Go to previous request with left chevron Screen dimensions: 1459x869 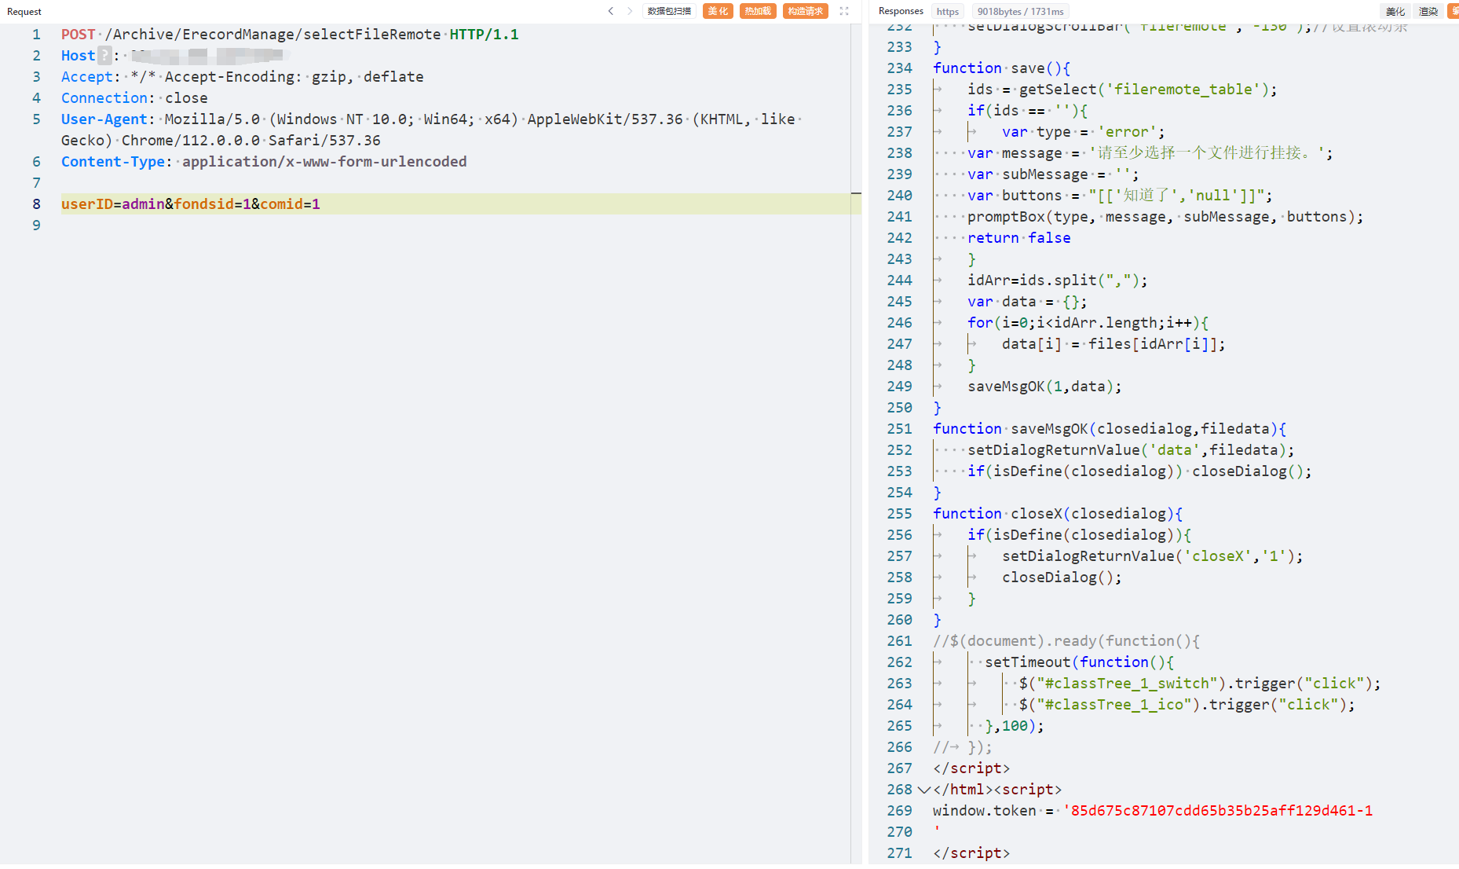[x=611, y=11]
